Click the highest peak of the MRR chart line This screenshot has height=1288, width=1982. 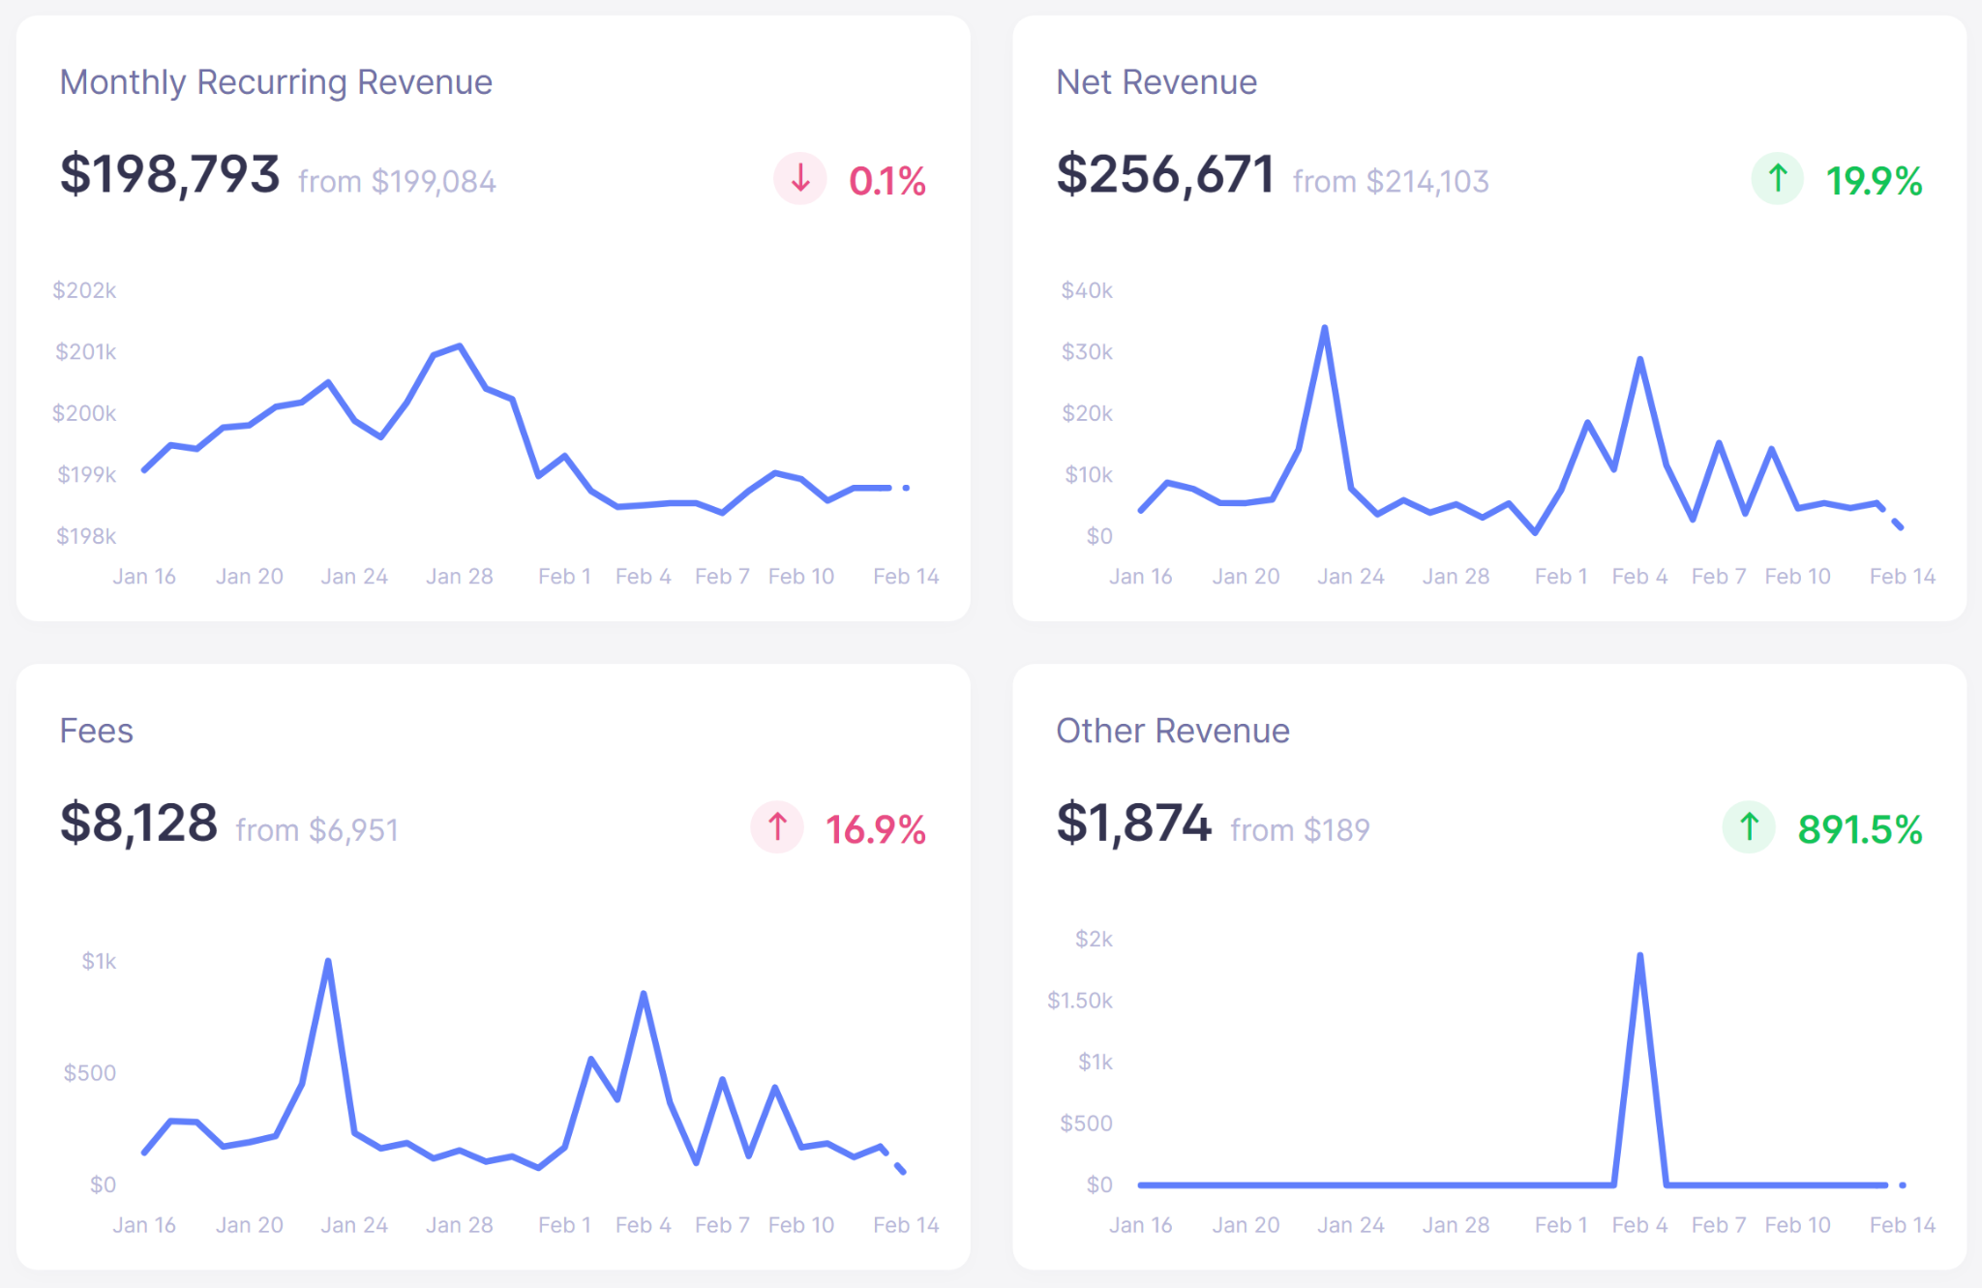[460, 345]
